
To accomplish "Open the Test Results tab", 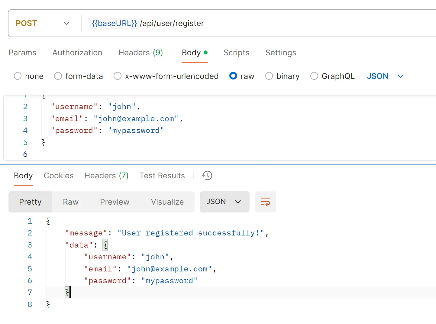I will click(x=162, y=175).
